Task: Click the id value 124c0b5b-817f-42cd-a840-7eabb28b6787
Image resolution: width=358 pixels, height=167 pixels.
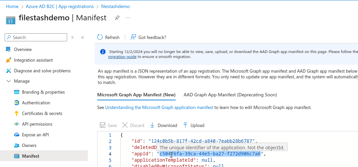Action: tap(202, 141)
